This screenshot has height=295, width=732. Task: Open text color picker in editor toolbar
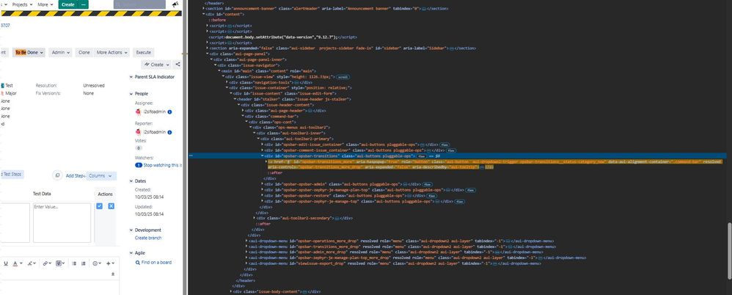(x=16, y=263)
